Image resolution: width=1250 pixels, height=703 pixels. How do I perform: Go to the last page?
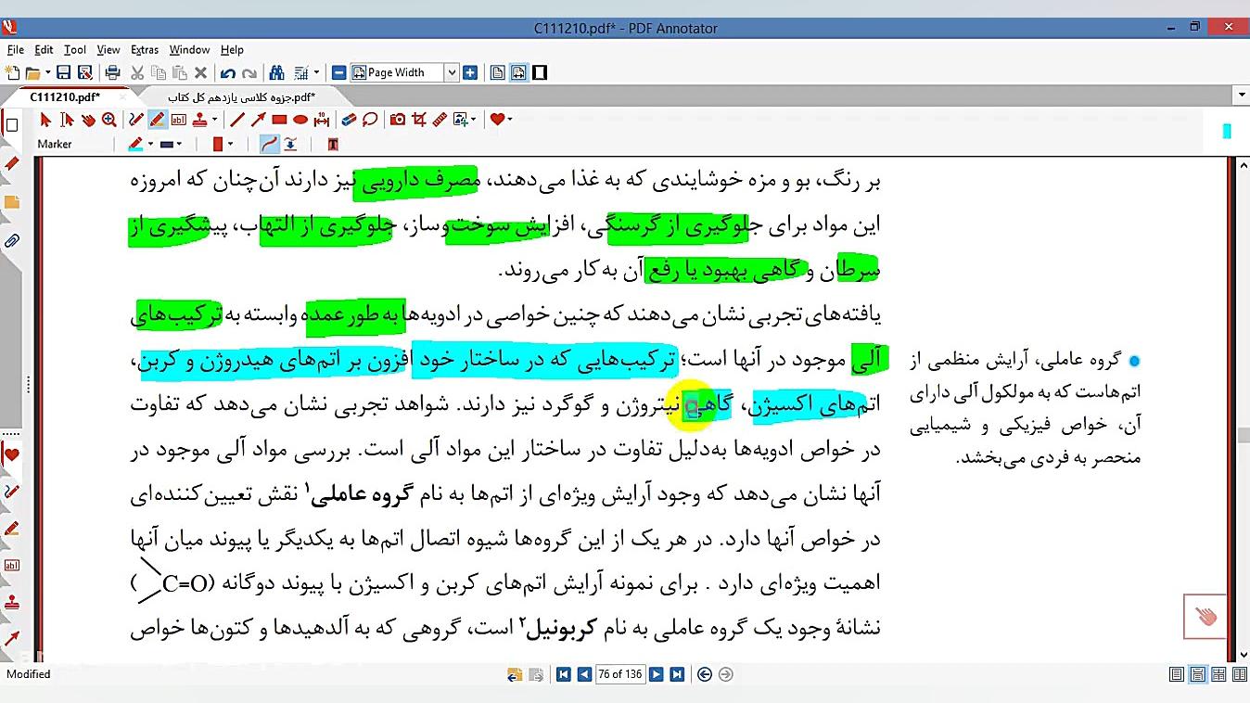pos(677,674)
